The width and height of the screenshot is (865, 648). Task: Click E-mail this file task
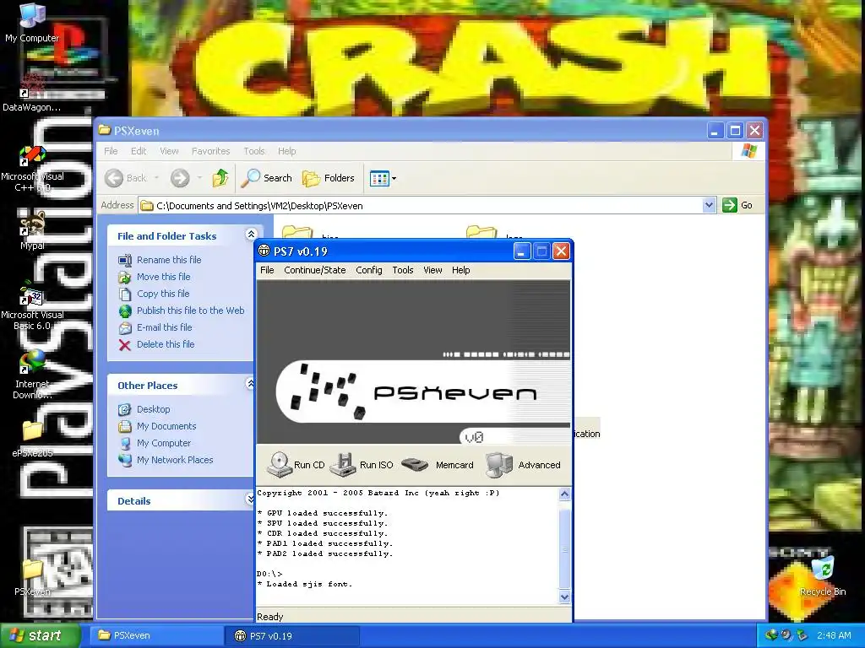[165, 327]
